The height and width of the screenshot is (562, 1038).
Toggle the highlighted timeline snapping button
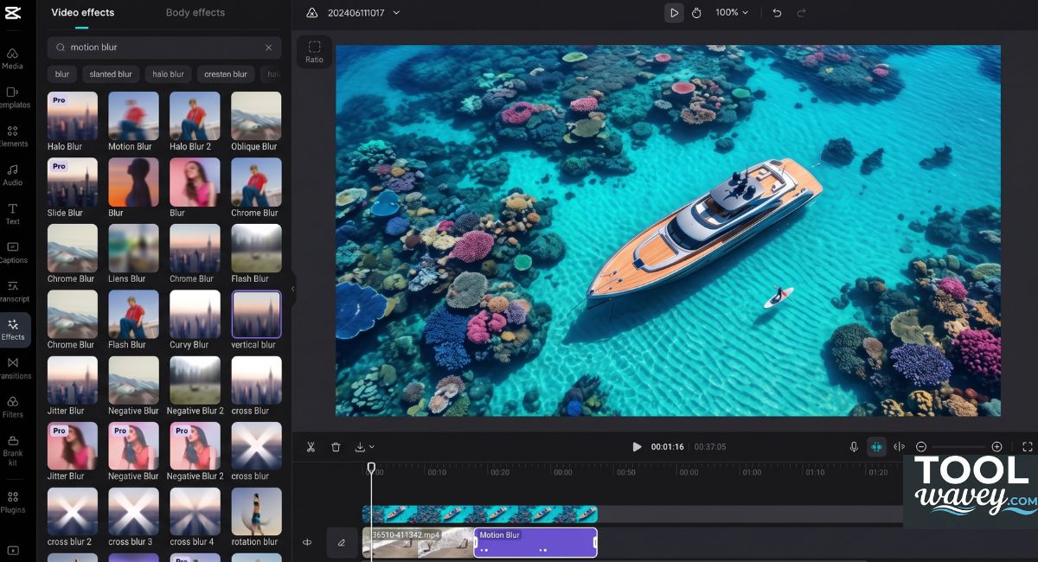[876, 447]
